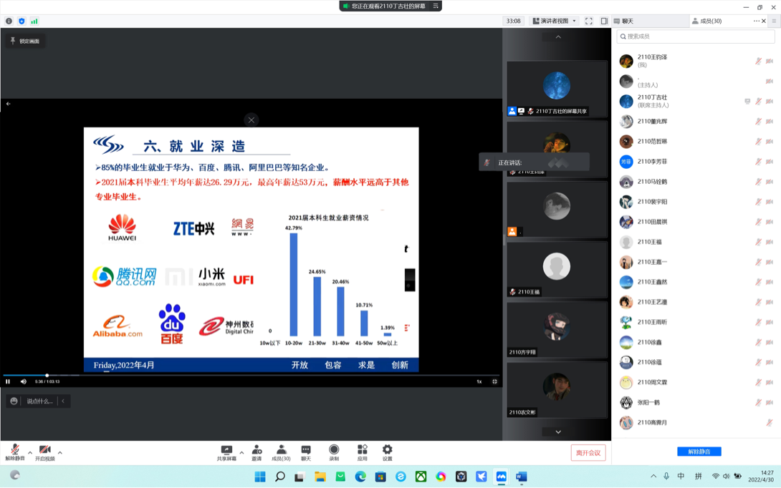Click the meeting info icon at top-left
781x488 pixels.
point(9,21)
